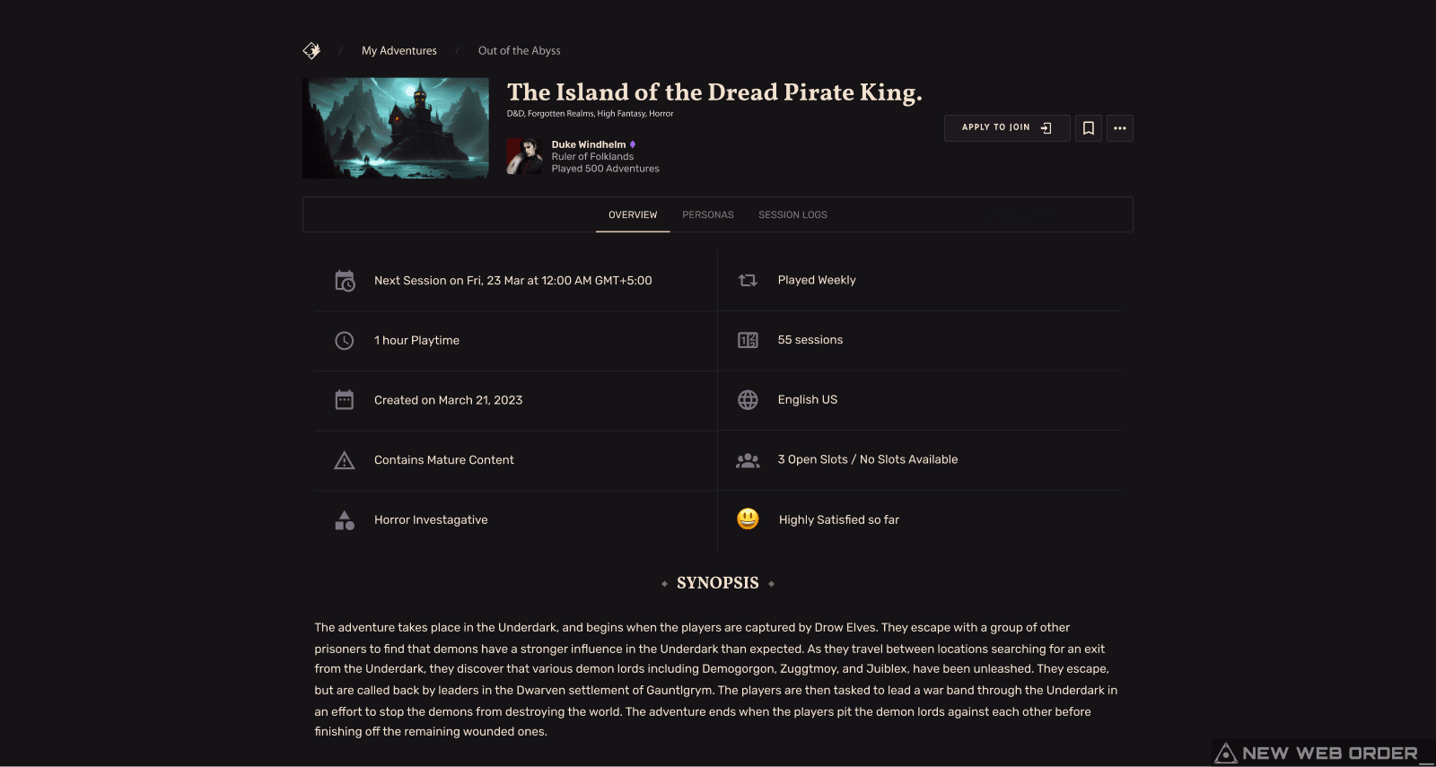Image resolution: width=1436 pixels, height=767 pixels.
Task: Open Duke Windhelm's profile name
Action: click(x=589, y=144)
